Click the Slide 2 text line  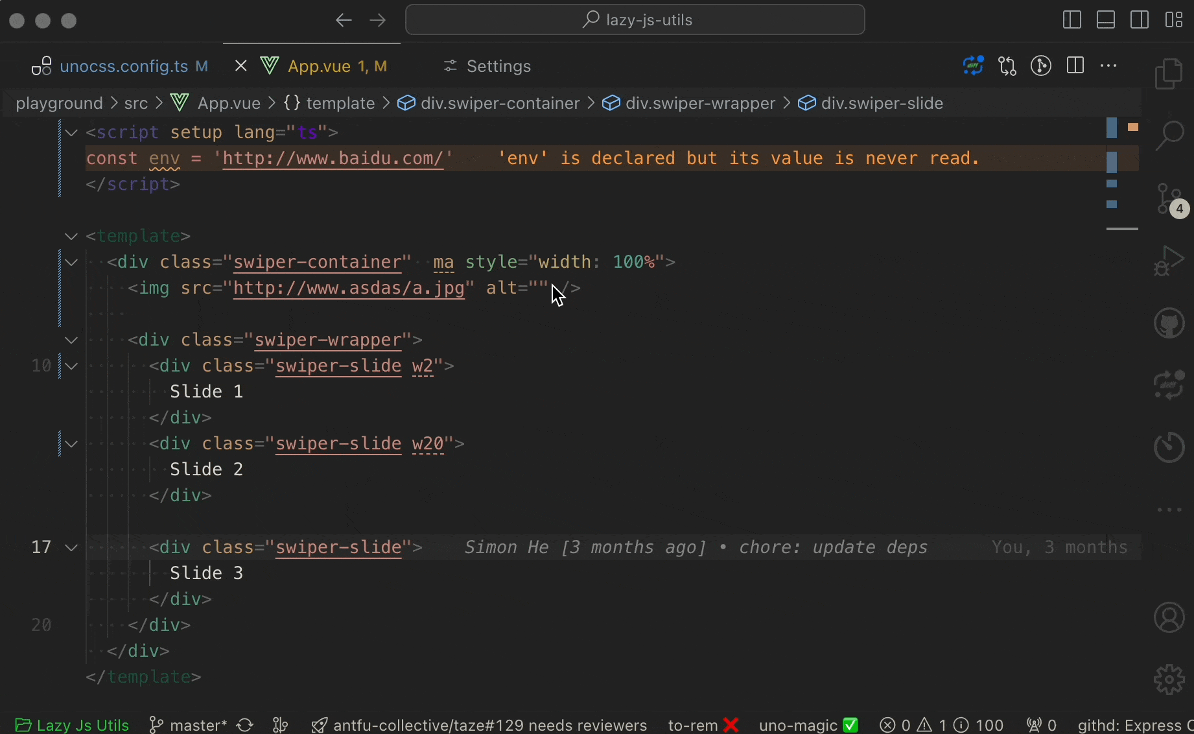coord(206,469)
